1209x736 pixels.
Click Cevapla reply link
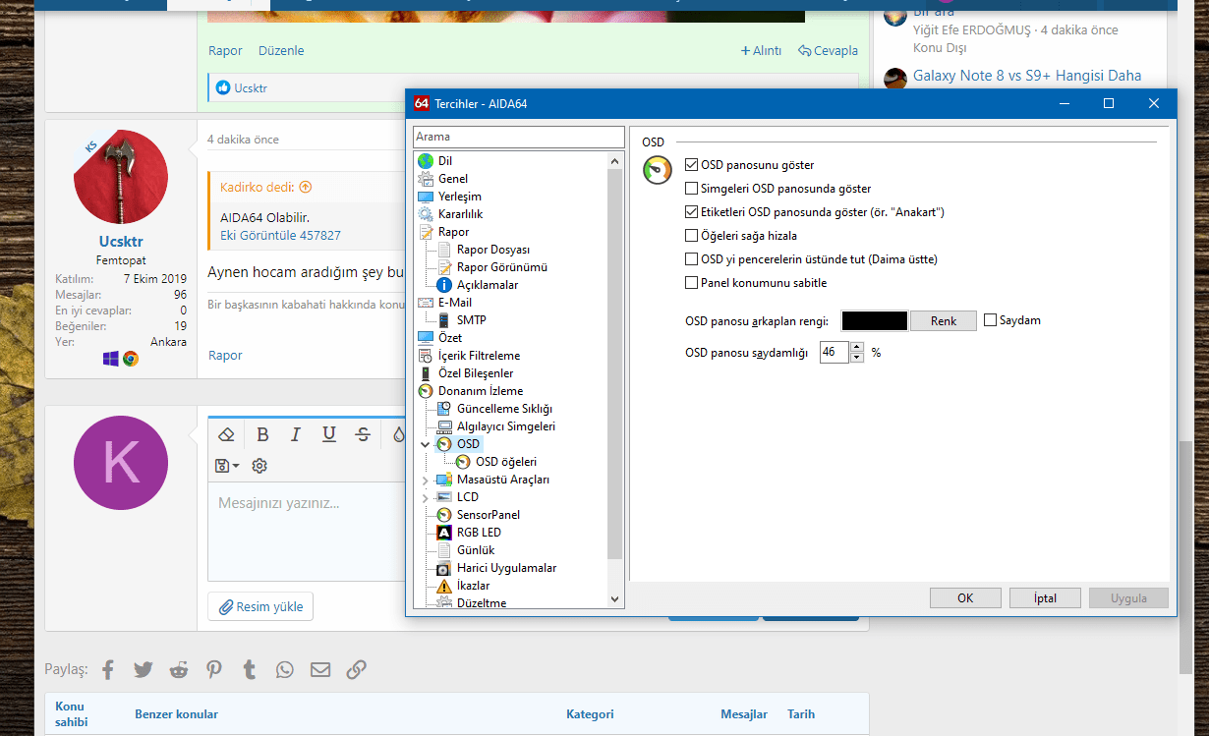pos(828,51)
